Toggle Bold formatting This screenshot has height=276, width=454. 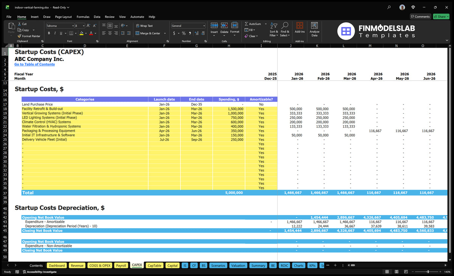[49, 33]
